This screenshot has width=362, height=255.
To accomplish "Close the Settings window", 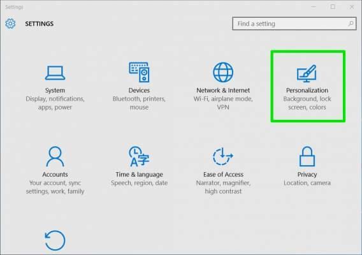I will [x=352, y=7].
